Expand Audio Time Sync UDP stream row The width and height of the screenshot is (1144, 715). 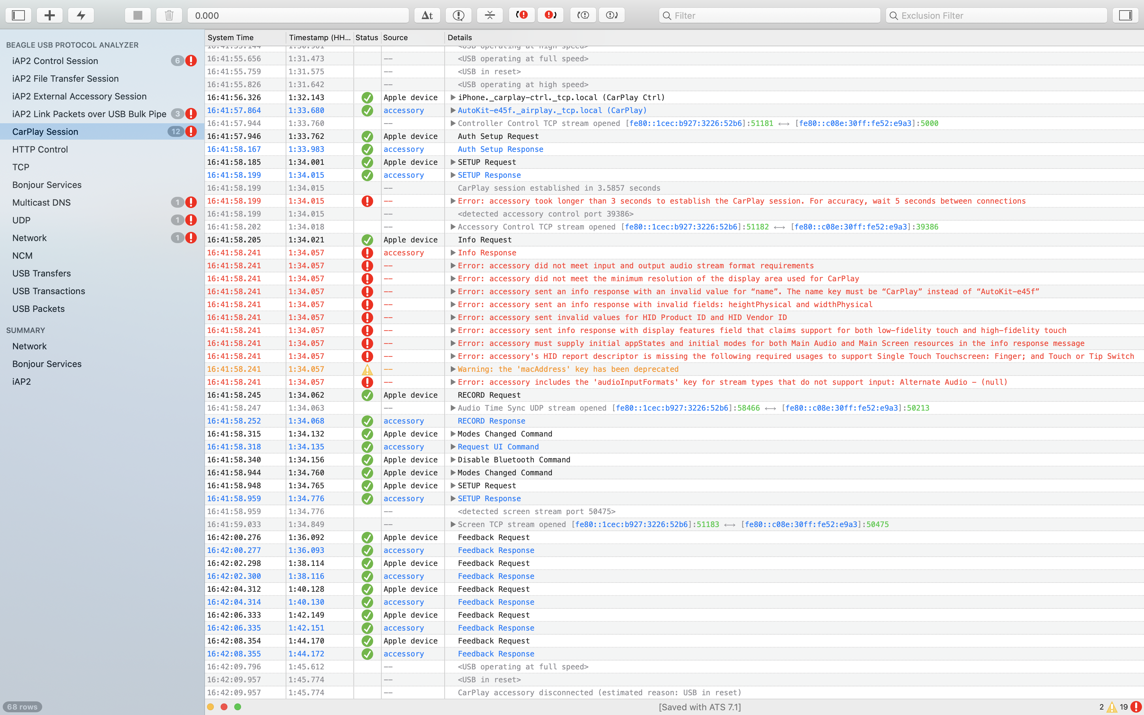453,408
